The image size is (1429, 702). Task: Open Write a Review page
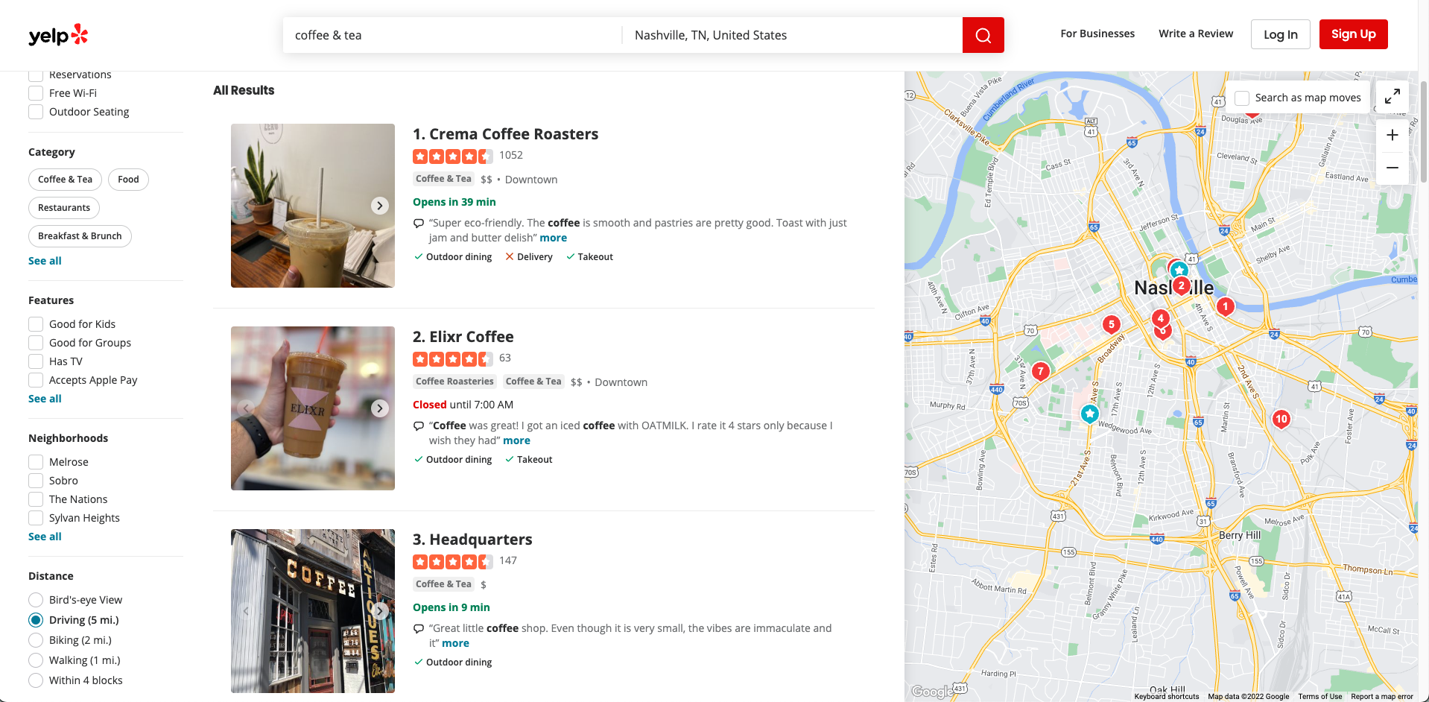click(1196, 34)
